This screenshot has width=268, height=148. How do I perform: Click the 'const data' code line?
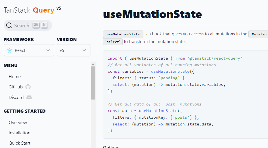145,111
